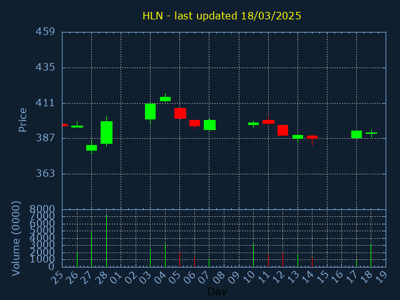Image resolution: width=400 pixels, height=300 pixels.
Task: Select the 459 price axis label
Action: click(x=45, y=32)
